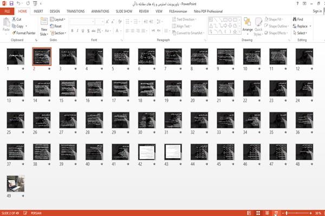Screen dimensions: 325x216
Task: Switch to Reading view in status bar
Action: point(267,213)
